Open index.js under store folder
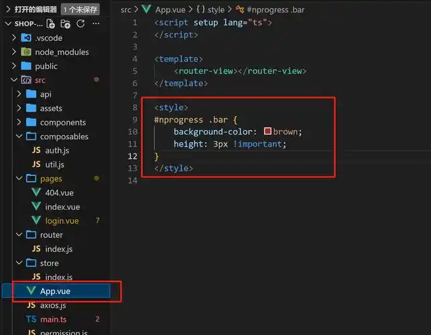The image size is (431, 335). [59, 277]
